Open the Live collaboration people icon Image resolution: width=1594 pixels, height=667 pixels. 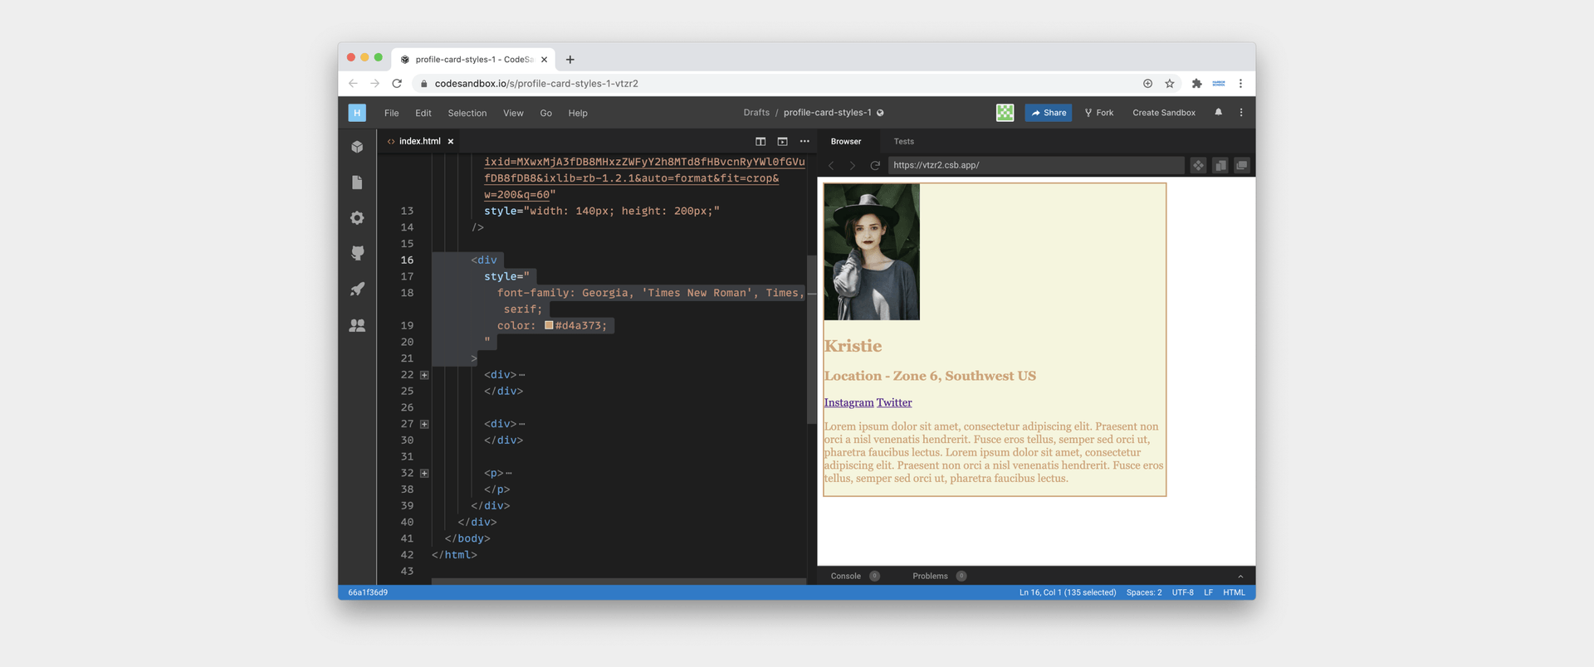(357, 325)
